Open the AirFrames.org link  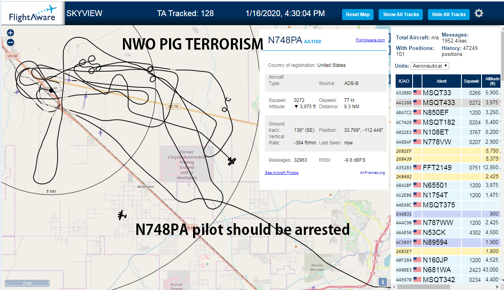pos(372,173)
